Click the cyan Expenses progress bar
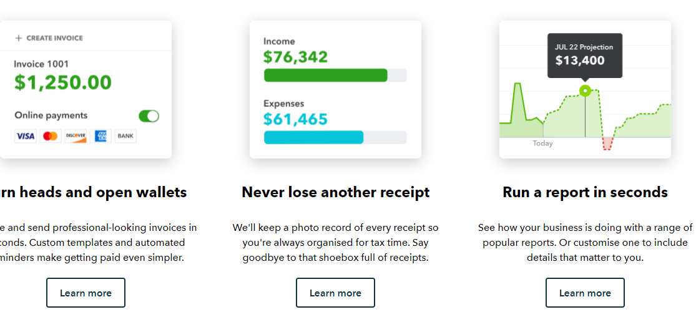Image resolution: width=696 pixels, height=317 pixels. (314, 138)
